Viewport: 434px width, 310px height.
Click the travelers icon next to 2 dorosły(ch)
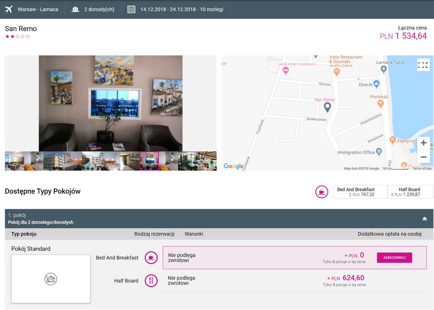point(76,9)
